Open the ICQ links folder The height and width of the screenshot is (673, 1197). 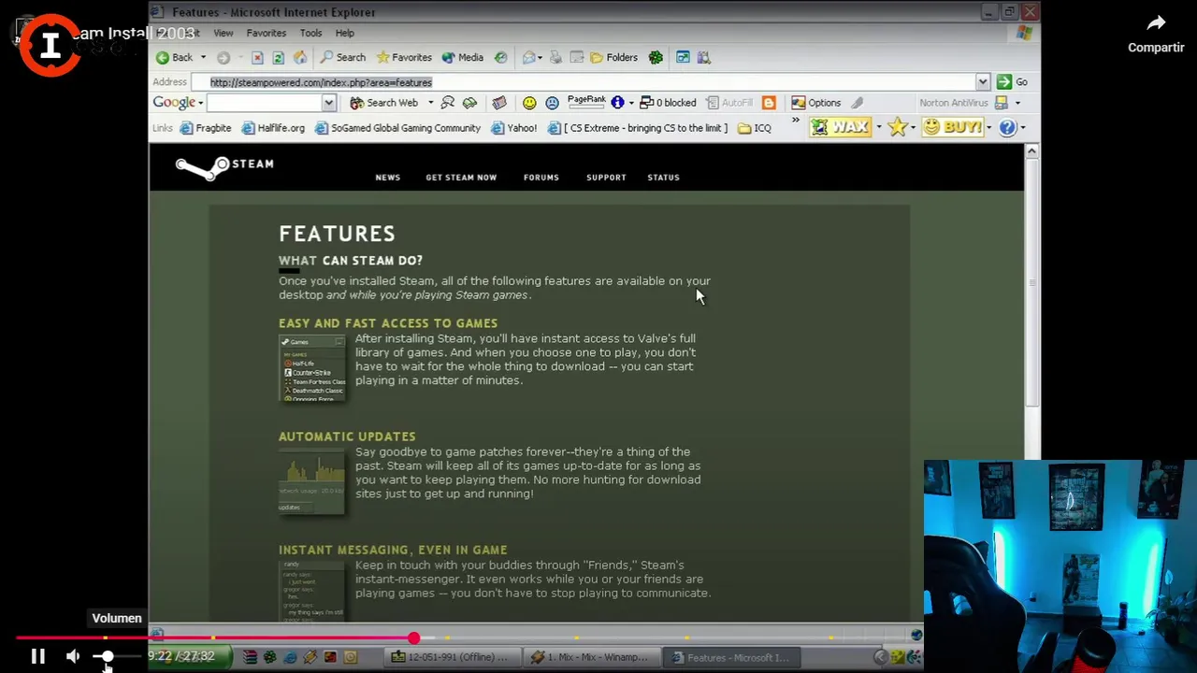tap(754, 128)
